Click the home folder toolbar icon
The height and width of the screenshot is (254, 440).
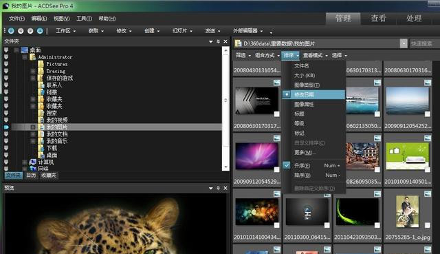[x=11, y=31]
